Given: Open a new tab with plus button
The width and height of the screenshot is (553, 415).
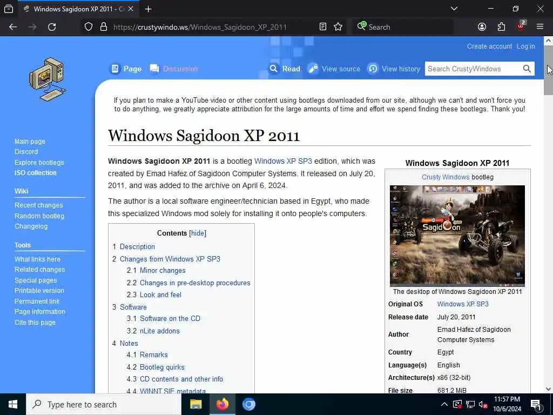Looking at the screenshot, I should [x=148, y=9].
